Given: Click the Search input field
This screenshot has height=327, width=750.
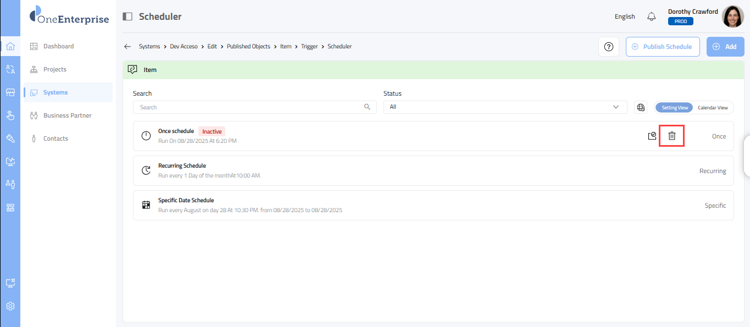Looking at the screenshot, I should coord(251,107).
